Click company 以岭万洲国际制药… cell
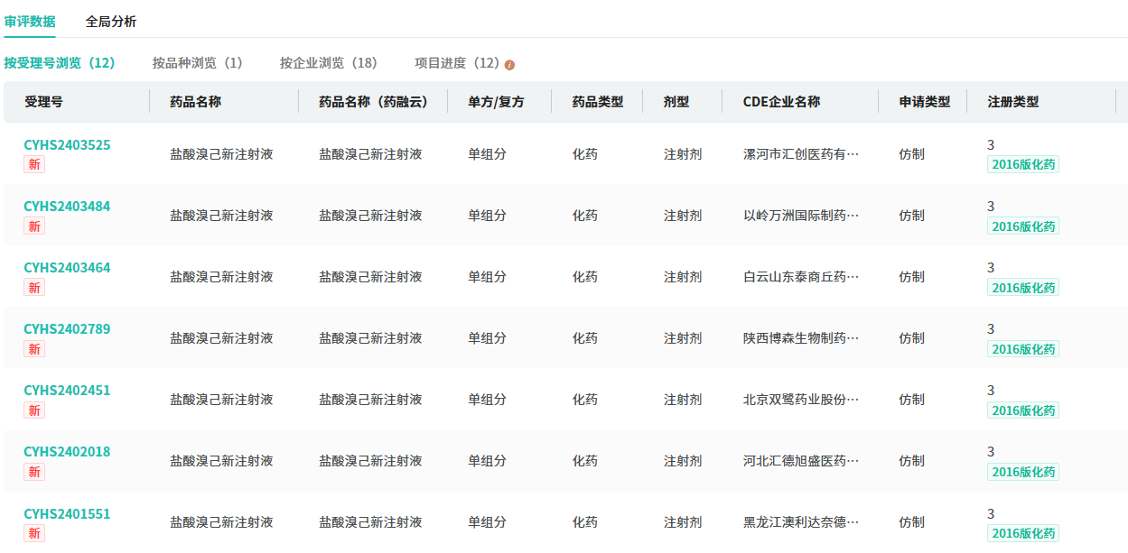The width and height of the screenshot is (1128, 553). (801, 216)
